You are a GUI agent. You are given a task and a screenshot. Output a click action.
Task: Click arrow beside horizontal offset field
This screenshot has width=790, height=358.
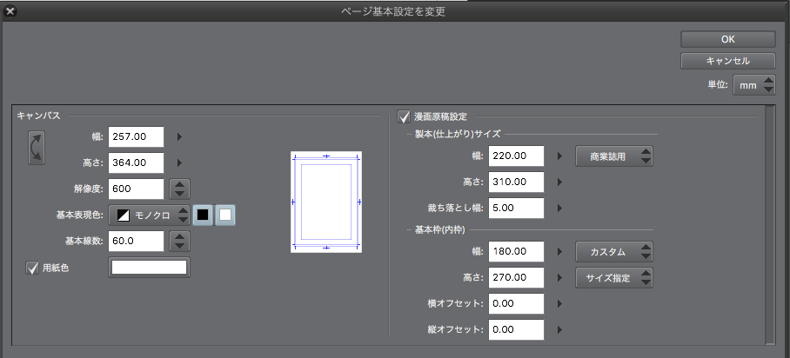point(559,304)
